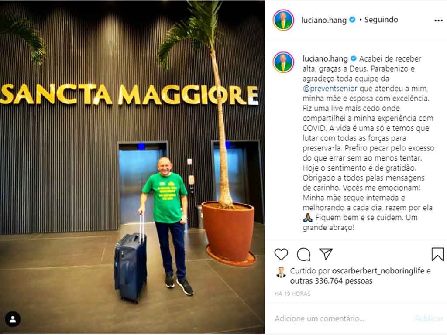Like the post with the heart icon
The image size is (447, 335).
click(281, 254)
